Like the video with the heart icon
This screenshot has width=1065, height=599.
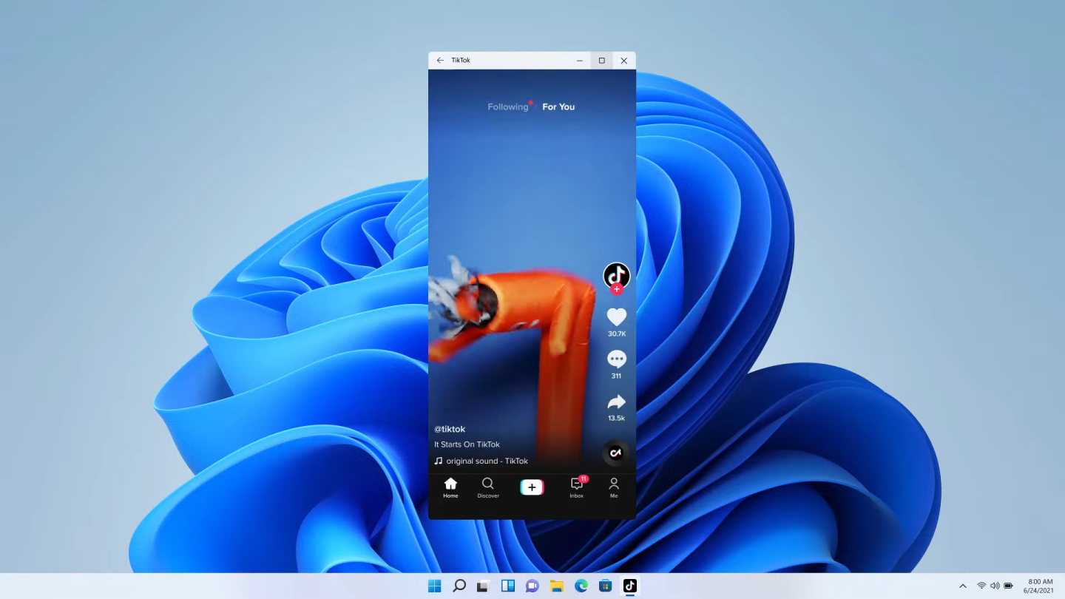coord(616,317)
